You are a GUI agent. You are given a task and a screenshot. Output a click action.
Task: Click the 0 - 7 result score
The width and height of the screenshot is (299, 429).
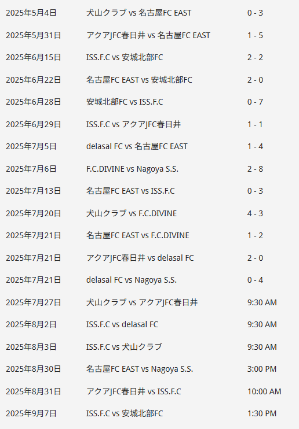[x=255, y=102]
